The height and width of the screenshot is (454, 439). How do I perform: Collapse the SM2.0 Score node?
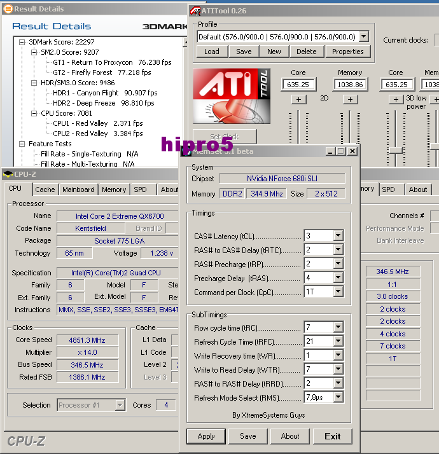point(34,52)
